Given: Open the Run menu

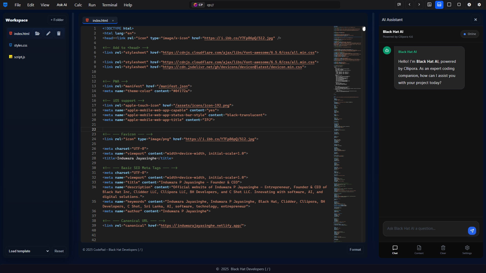Looking at the screenshot, I should 92,5.
